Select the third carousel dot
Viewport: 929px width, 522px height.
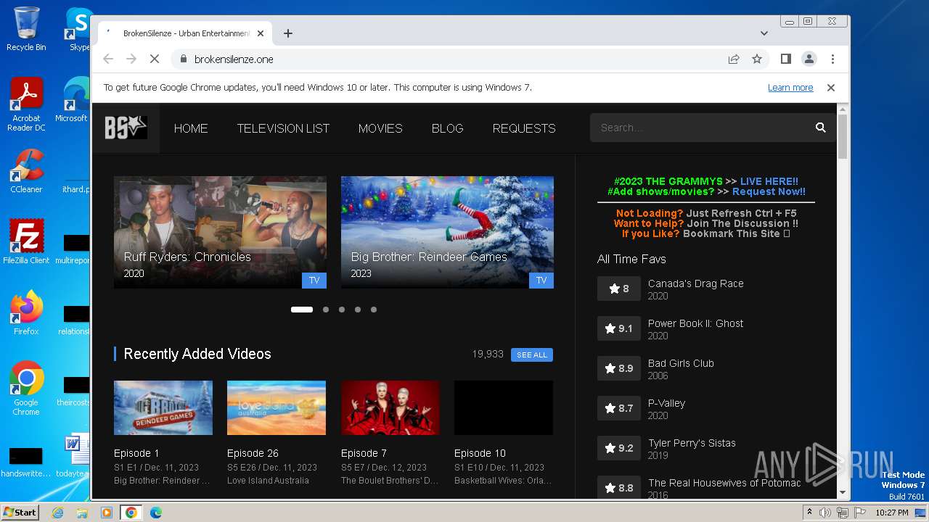(x=342, y=310)
